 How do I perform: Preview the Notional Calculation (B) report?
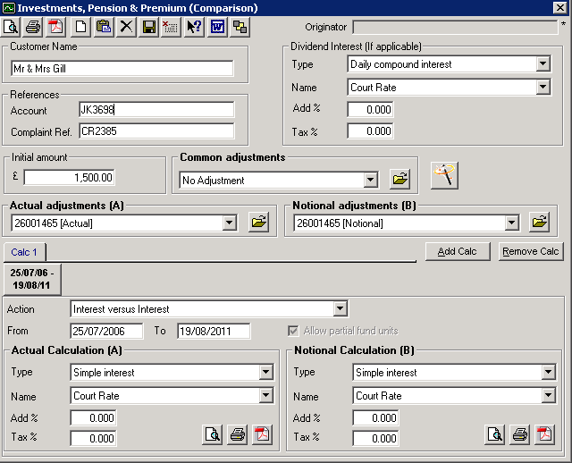click(x=494, y=434)
